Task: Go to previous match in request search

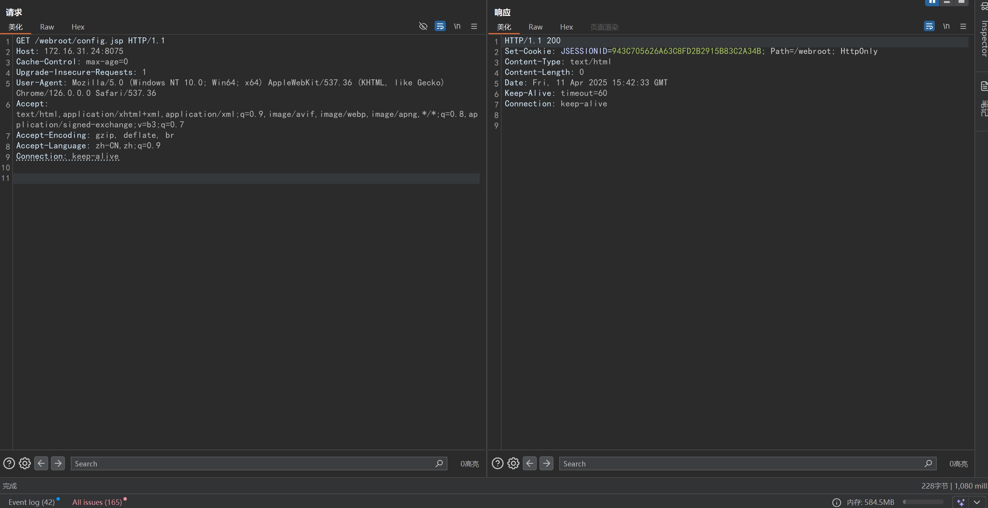Action: pos(41,463)
